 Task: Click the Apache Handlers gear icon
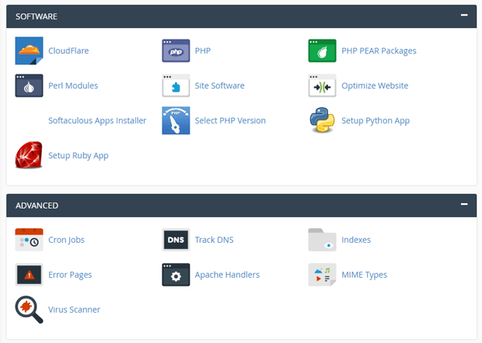coord(176,275)
